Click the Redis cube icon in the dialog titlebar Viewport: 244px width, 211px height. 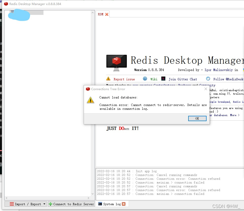(x=88, y=89)
